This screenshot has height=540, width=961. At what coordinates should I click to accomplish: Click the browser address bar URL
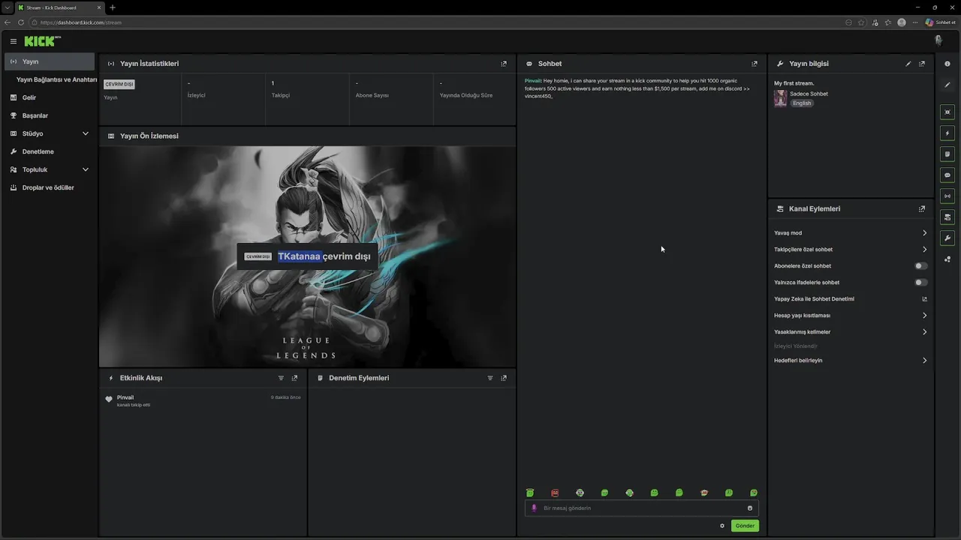(x=80, y=22)
